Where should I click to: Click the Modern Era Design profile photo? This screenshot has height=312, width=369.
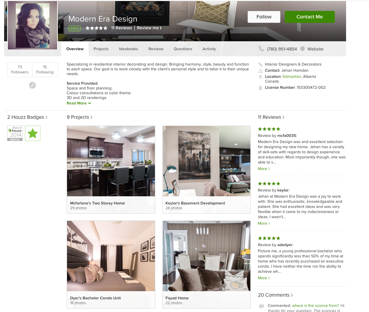32,25
